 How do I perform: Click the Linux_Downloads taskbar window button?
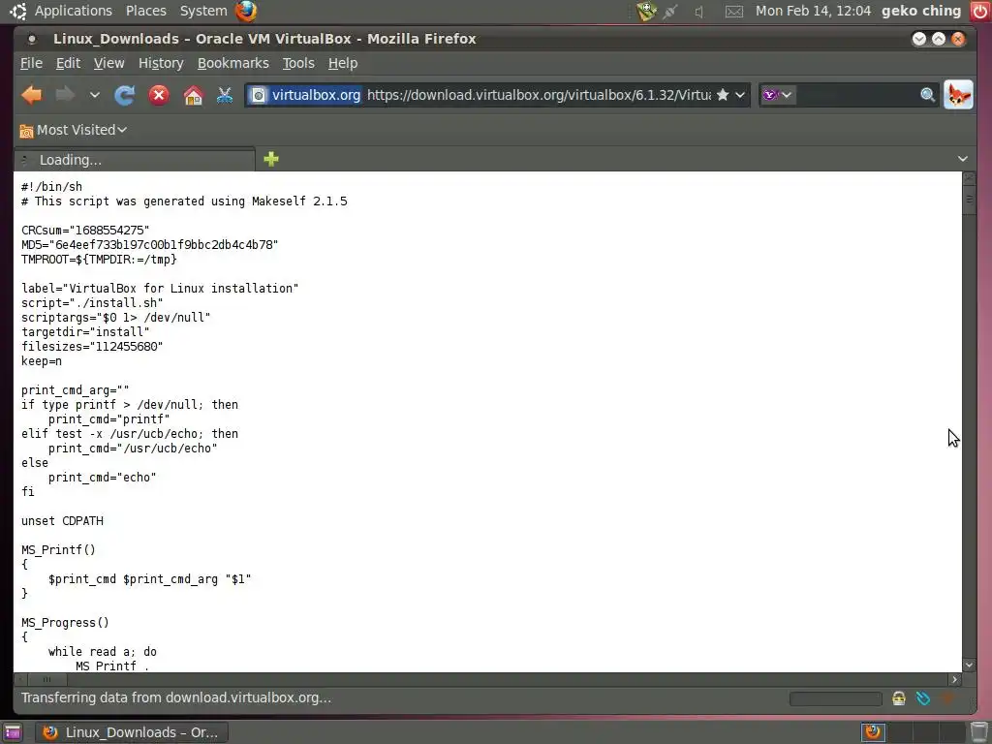pos(131,732)
